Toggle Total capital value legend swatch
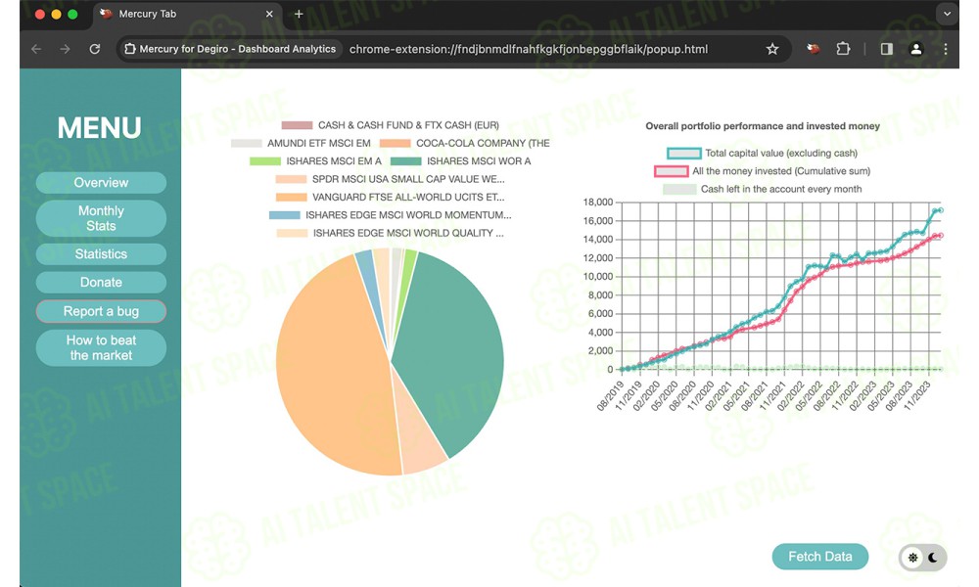The width and height of the screenshot is (979, 587). tap(683, 154)
